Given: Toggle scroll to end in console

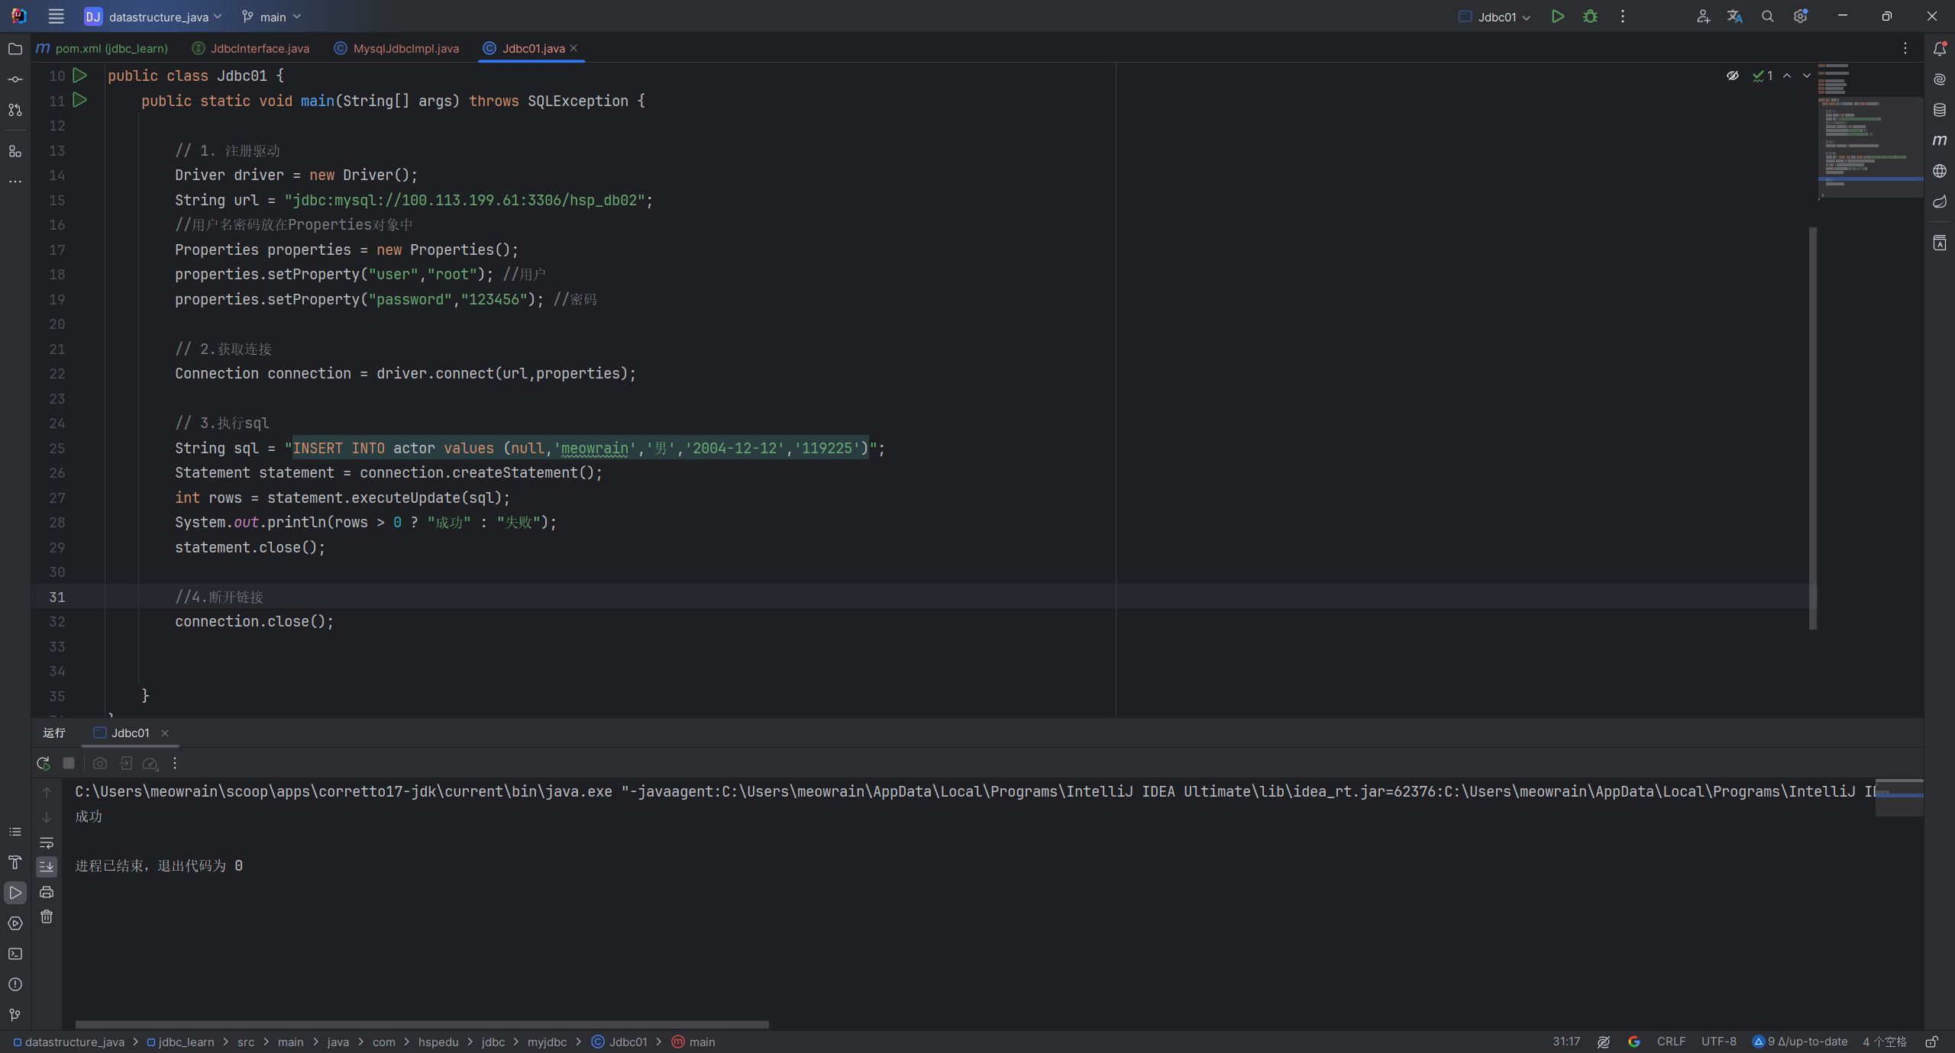Looking at the screenshot, I should 47,867.
